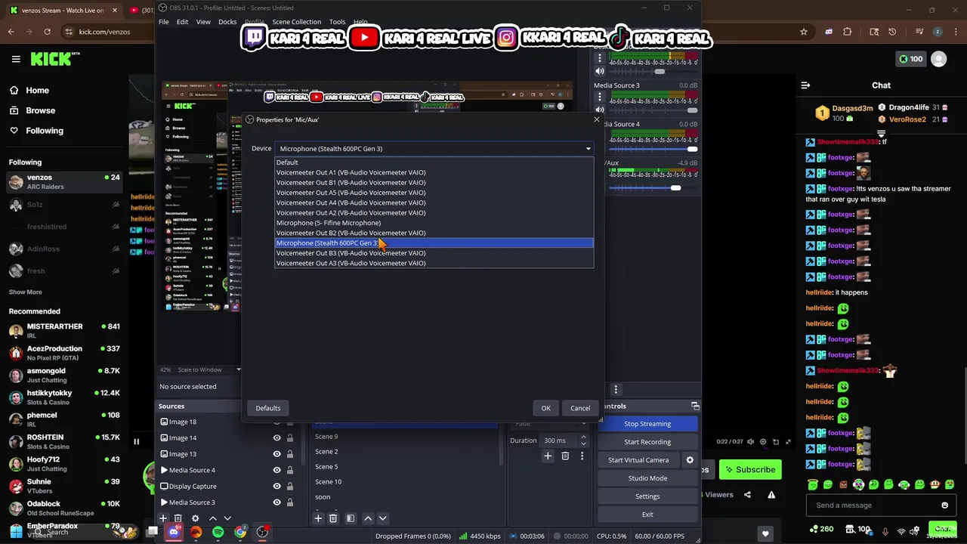Choose Voicemeeter Out A1 device

point(434,172)
